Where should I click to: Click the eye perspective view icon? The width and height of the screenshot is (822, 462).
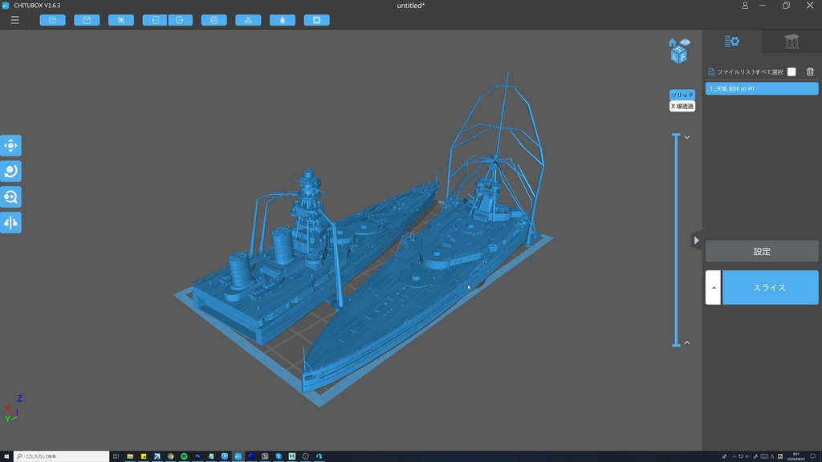pos(686,42)
